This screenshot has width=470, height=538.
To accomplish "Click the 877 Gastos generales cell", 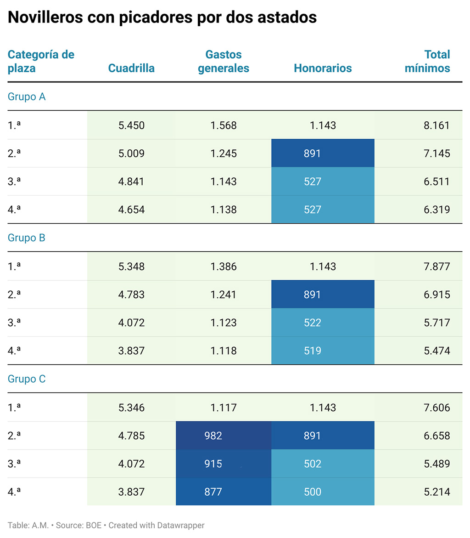I will tap(213, 492).
